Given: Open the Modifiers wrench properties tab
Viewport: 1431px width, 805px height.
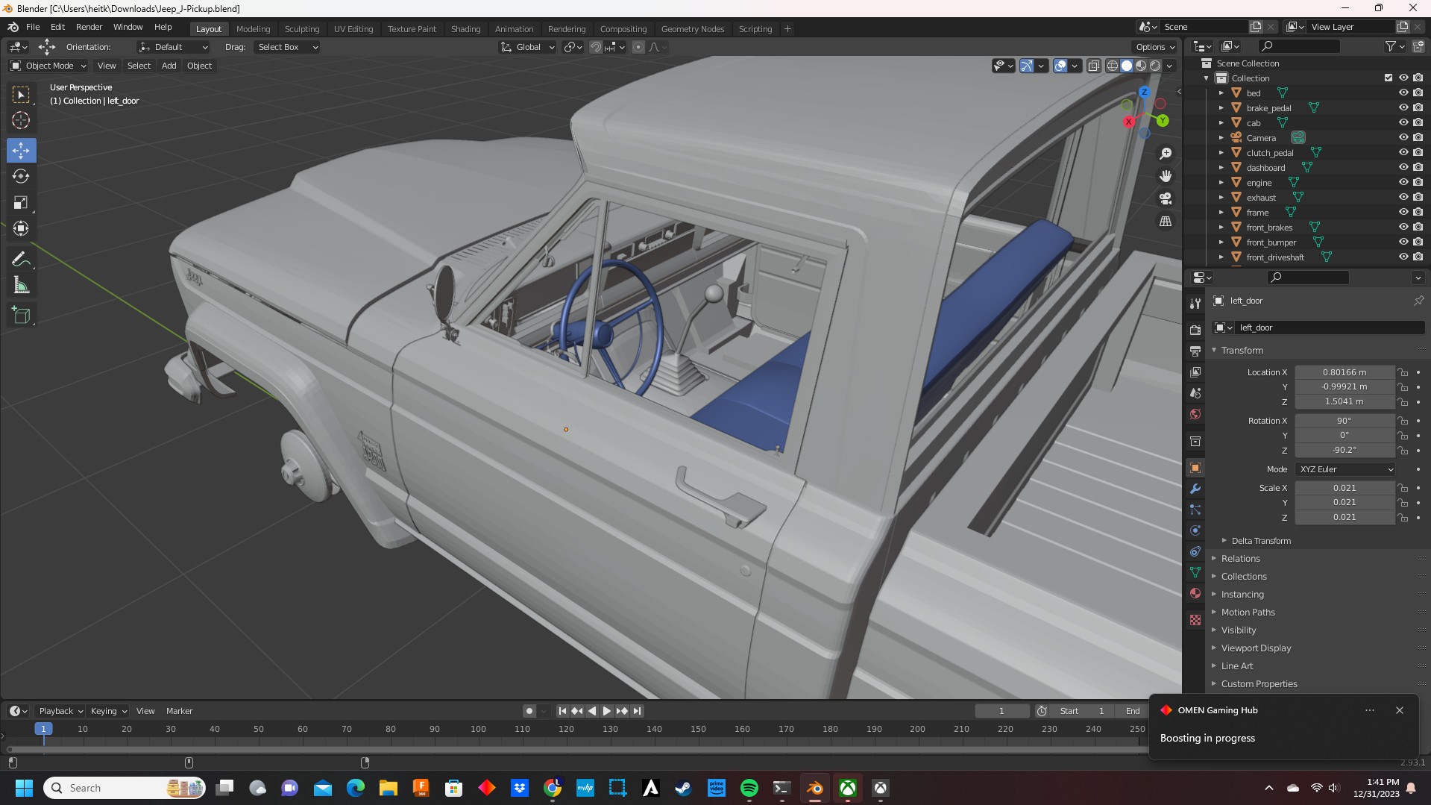Looking at the screenshot, I should click(1195, 489).
